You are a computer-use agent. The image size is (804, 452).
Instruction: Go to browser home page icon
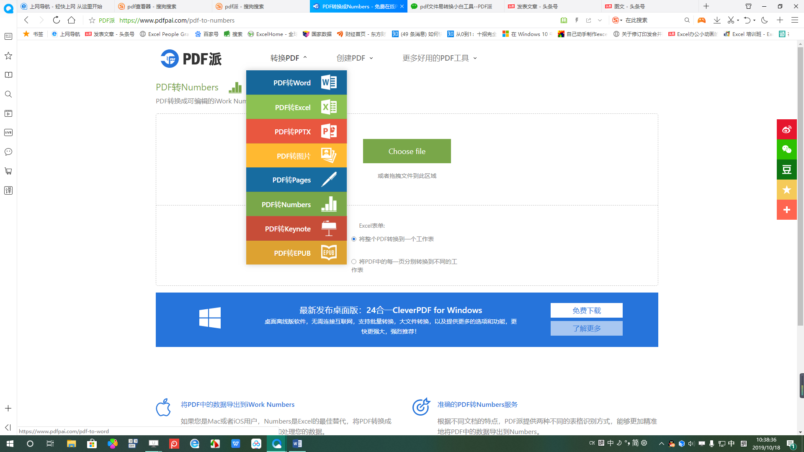[72, 20]
